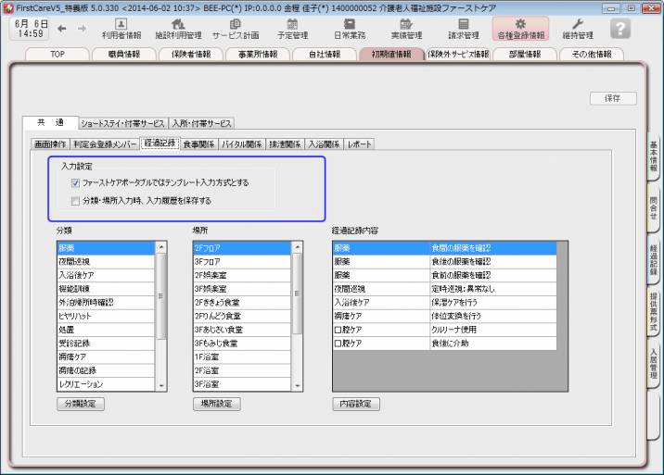Open the 基本情報 side tab

pyautogui.click(x=654, y=157)
